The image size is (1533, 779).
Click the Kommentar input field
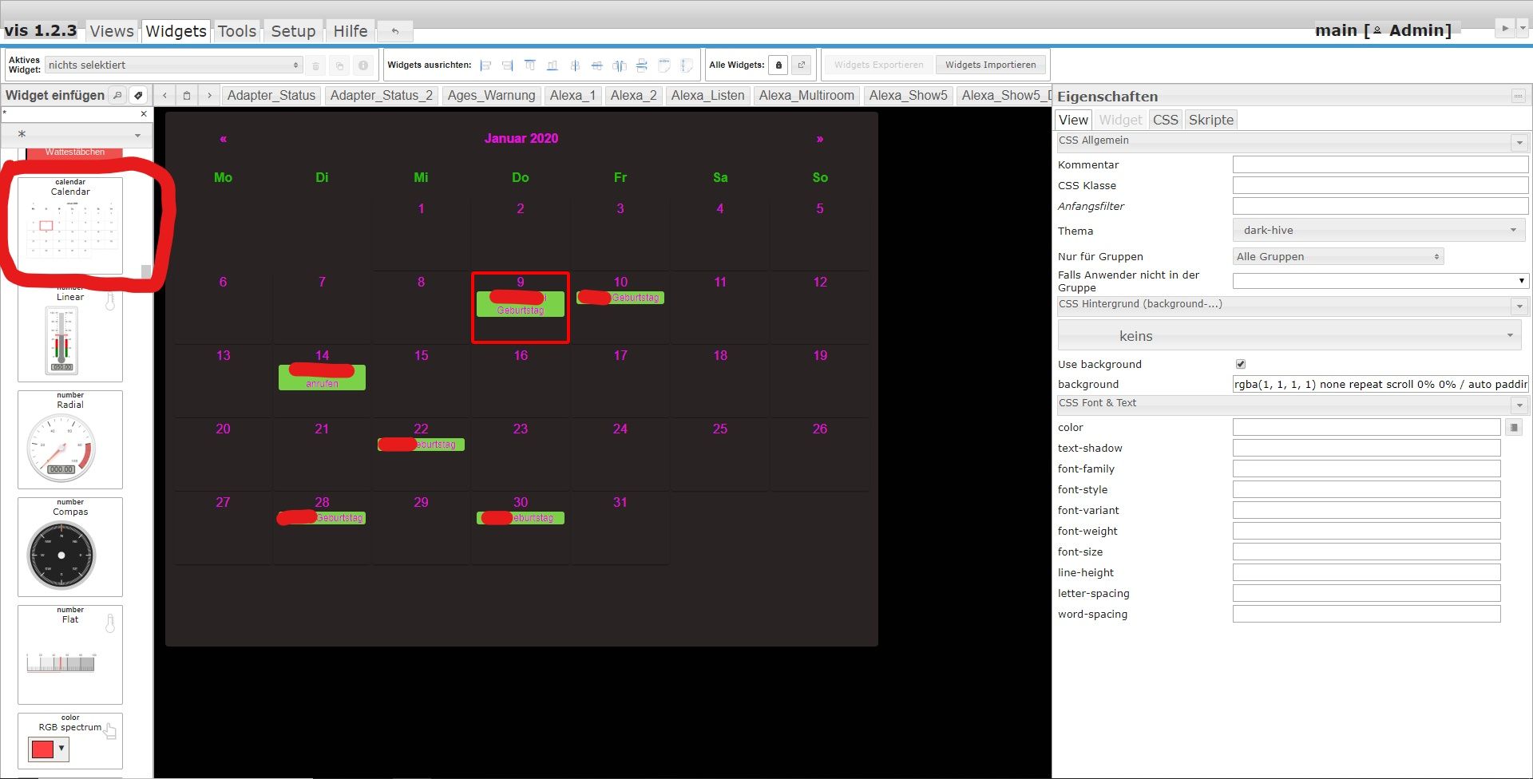(1380, 164)
